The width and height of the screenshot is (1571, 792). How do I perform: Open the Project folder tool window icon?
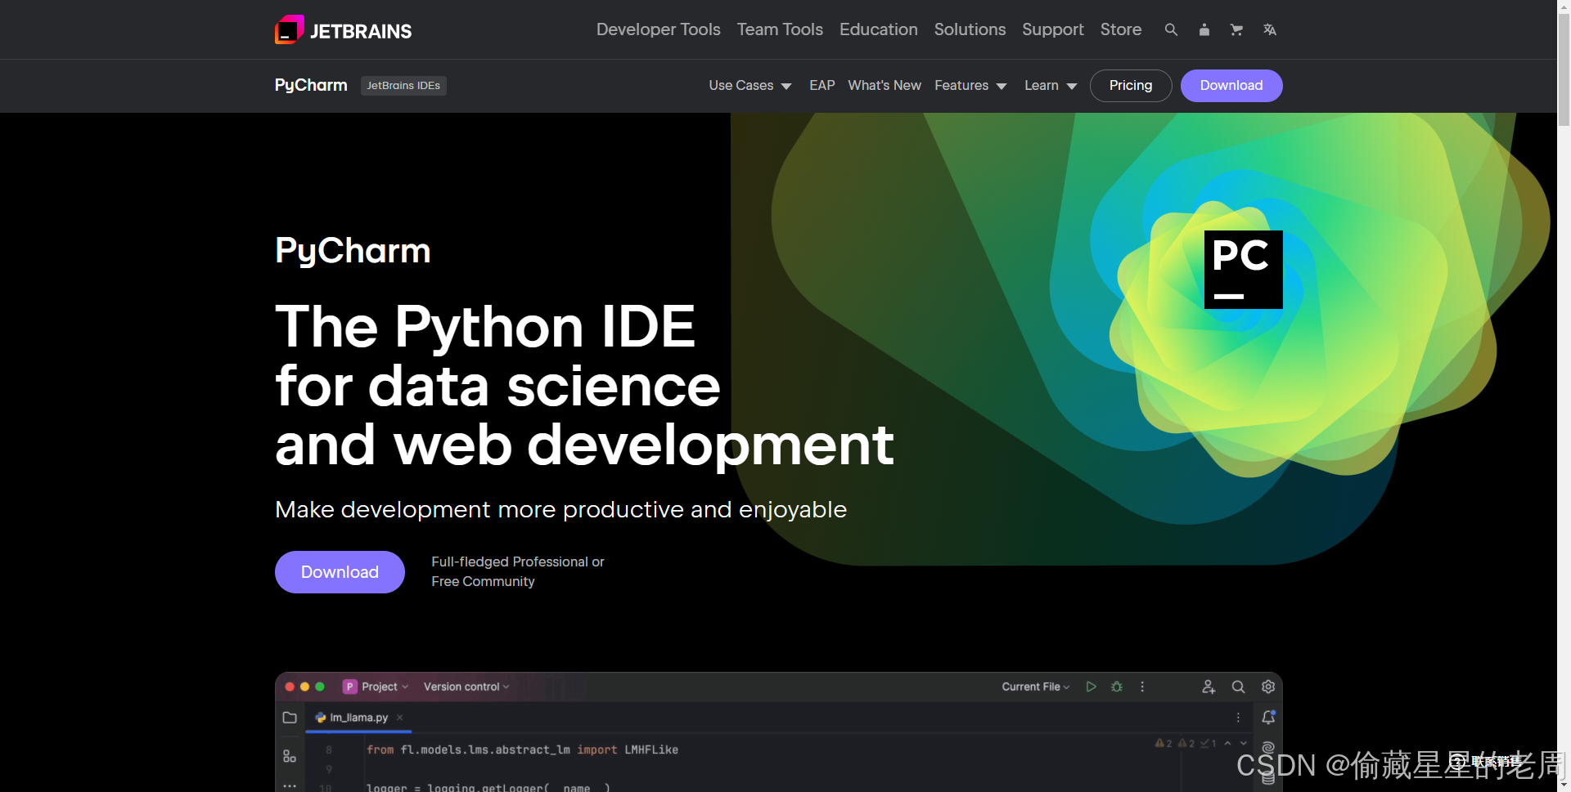tap(290, 718)
